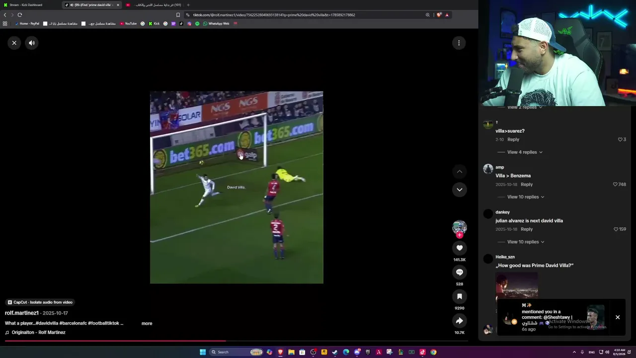This screenshot has height=358, width=636.
Task: Like the David Villa video
Action: point(459,248)
